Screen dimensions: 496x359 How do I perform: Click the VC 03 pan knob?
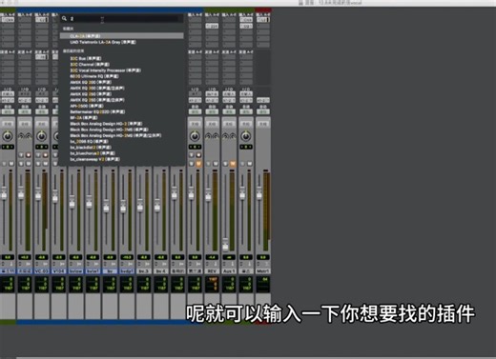[42, 136]
